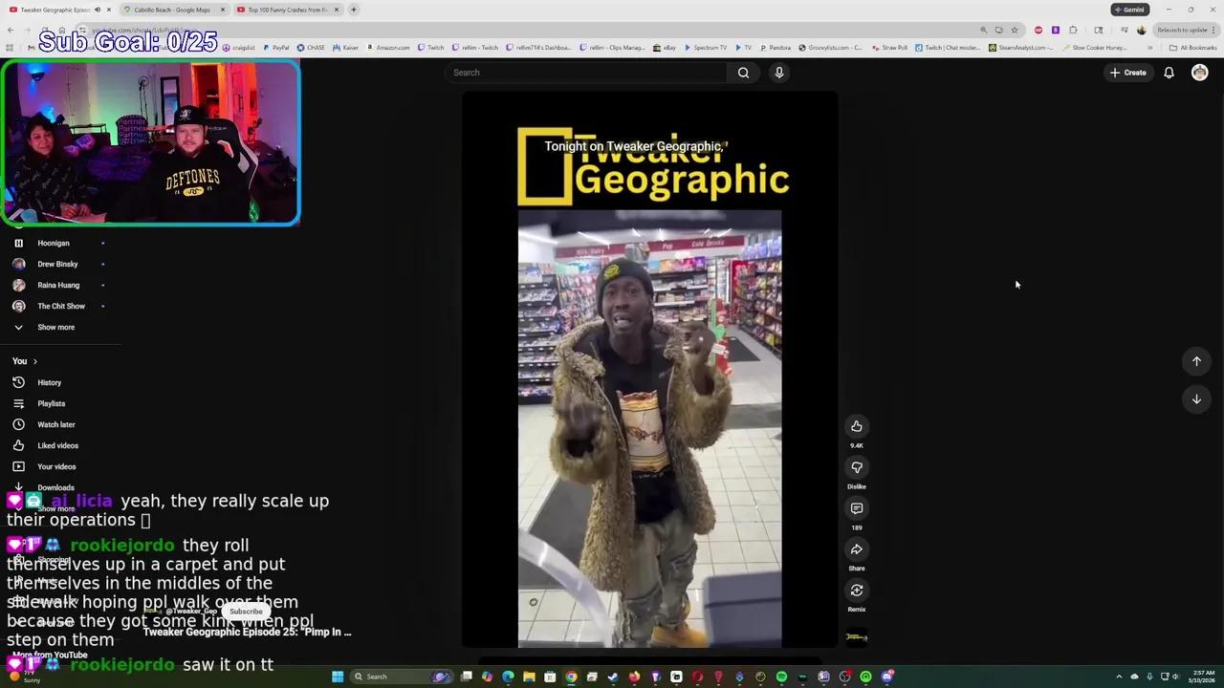Open a new browser tab

(354, 10)
